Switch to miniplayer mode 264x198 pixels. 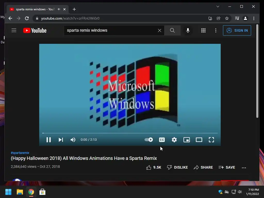click(187, 139)
